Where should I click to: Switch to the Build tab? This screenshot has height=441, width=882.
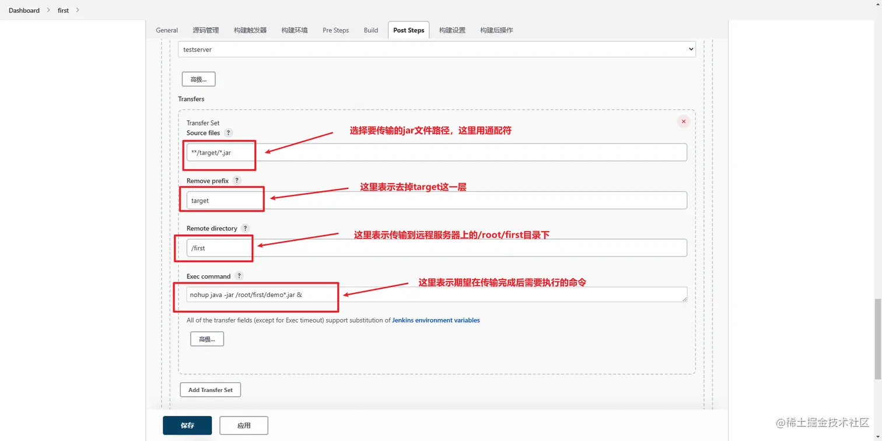371,30
